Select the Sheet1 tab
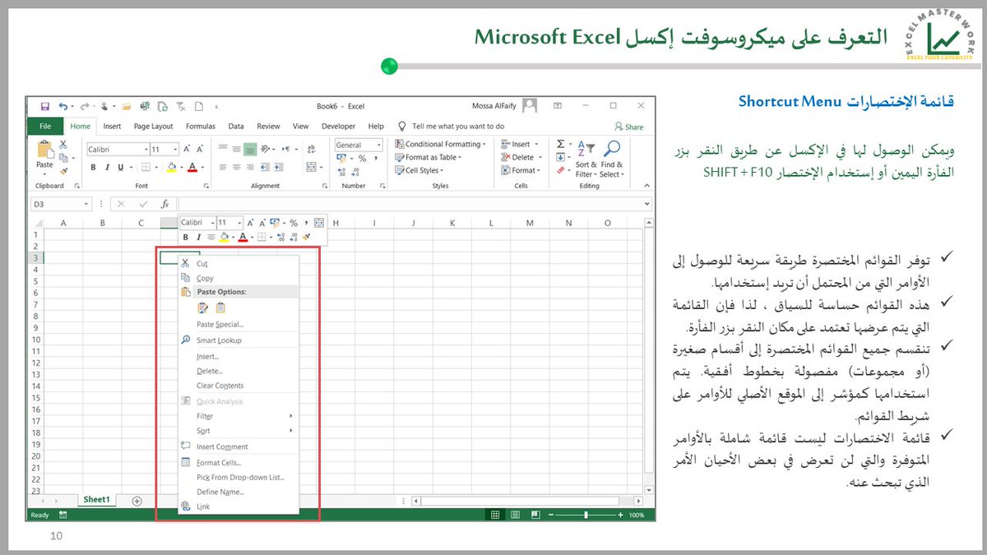 click(x=98, y=500)
